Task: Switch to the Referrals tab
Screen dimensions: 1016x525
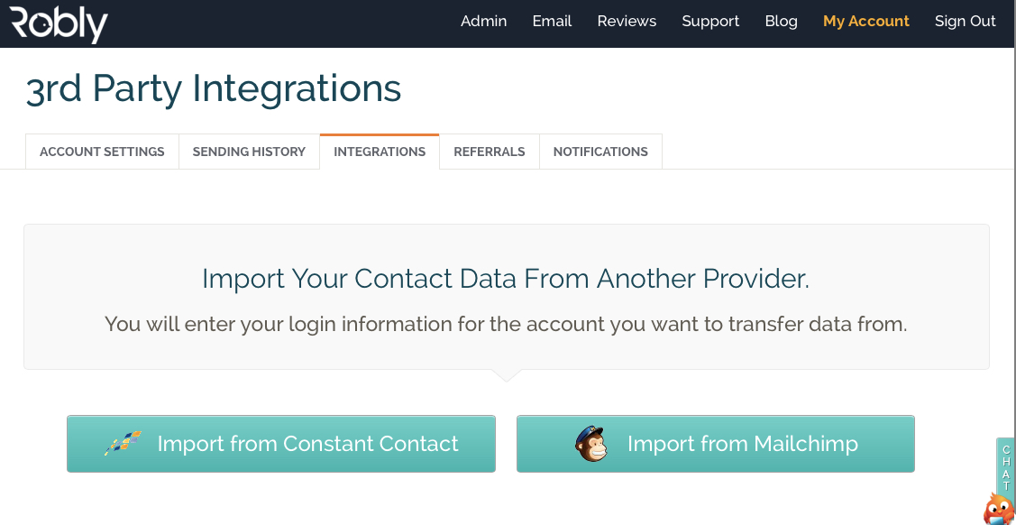Action: (x=490, y=152)
